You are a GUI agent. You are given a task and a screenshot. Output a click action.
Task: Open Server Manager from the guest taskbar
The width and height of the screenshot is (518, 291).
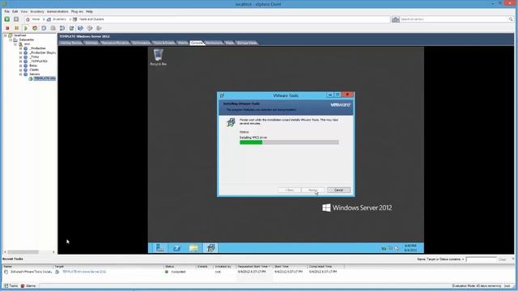click(160, 248)
